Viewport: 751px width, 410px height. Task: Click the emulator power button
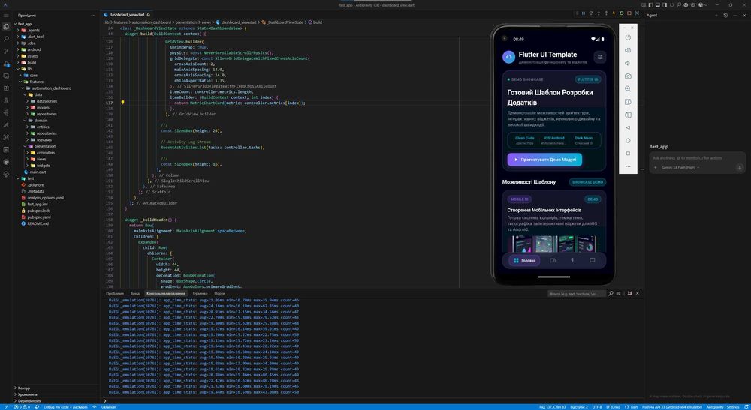tap(628, 37)
